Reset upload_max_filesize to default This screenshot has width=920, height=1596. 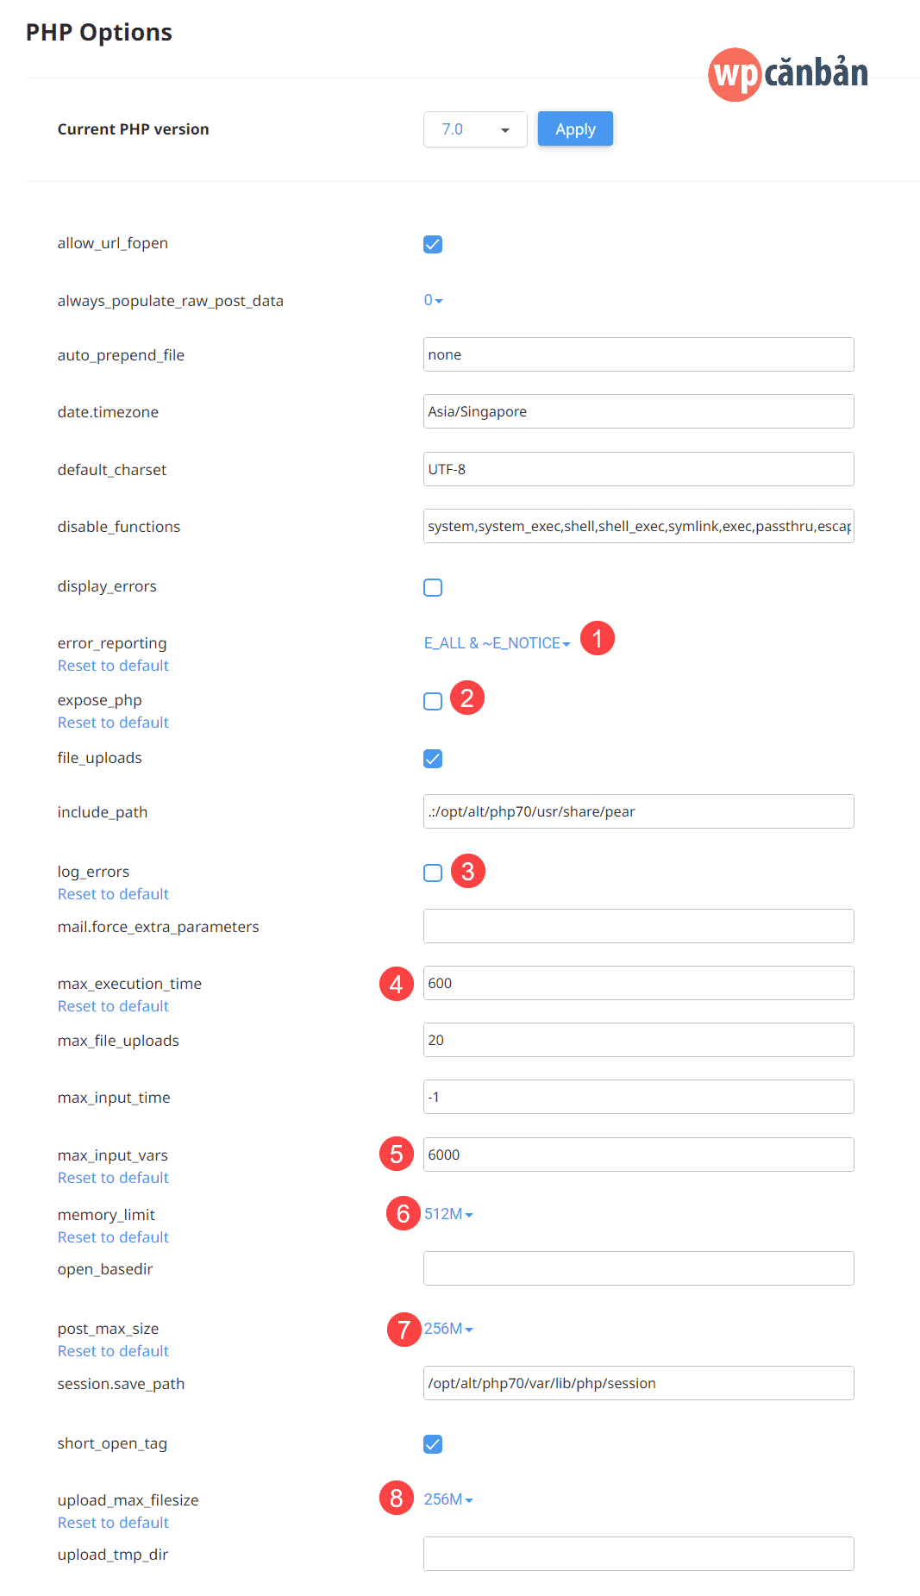tap(112, 1522)
